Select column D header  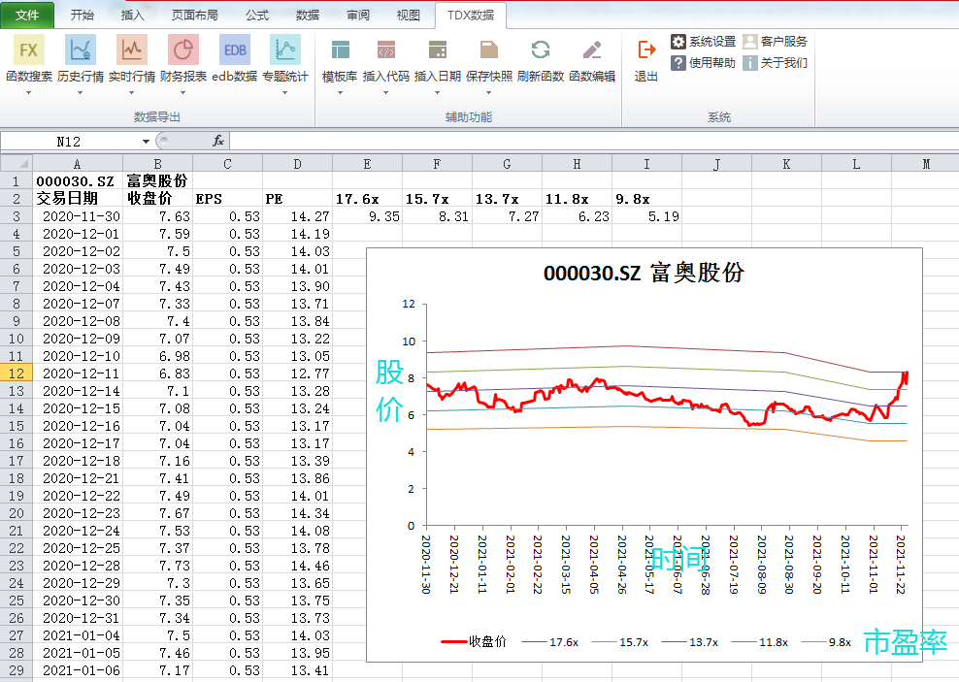(297, 164)
